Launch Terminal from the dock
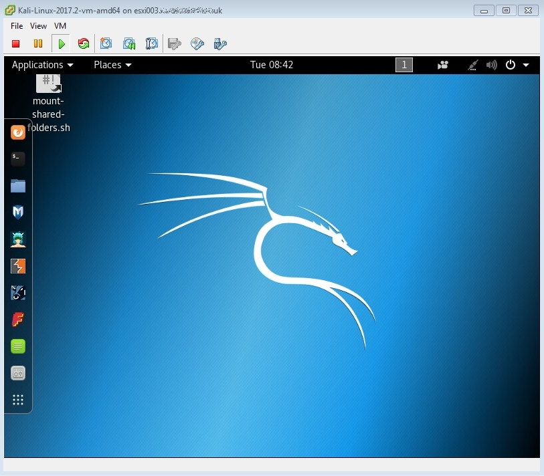 pyautogui.click(x=17, y=159)
